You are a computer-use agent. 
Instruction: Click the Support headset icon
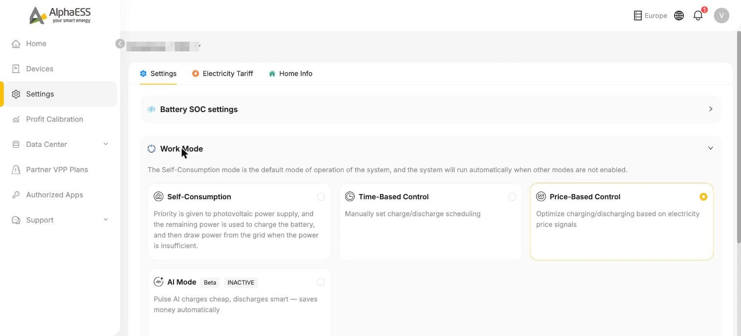tap(16, 220)
